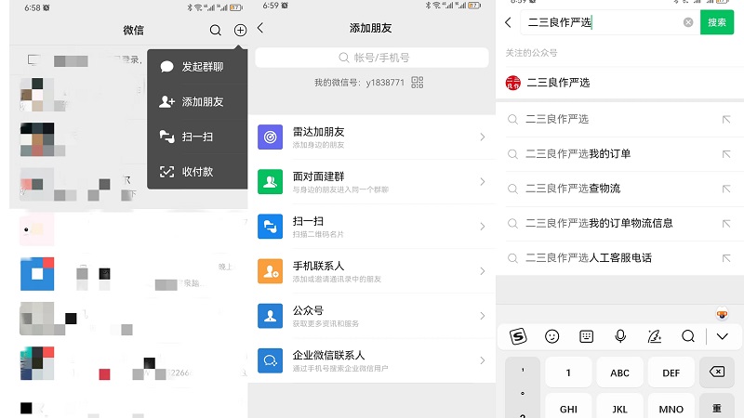Tap the plus circle icon in WeChat header

(x=241, y=31)
